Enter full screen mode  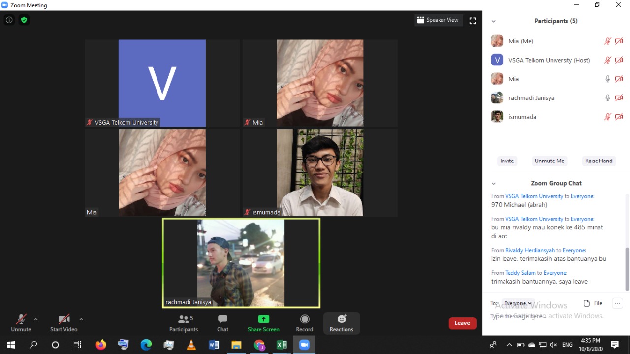pyautogui.click(x=472, y=21)
